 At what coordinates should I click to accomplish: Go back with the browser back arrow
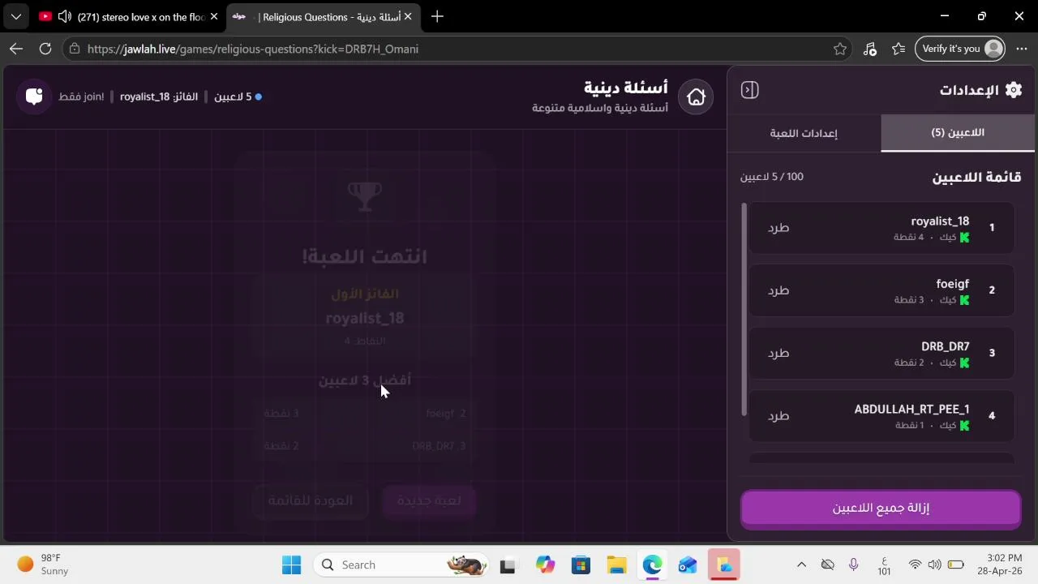(x=16, y=49)
